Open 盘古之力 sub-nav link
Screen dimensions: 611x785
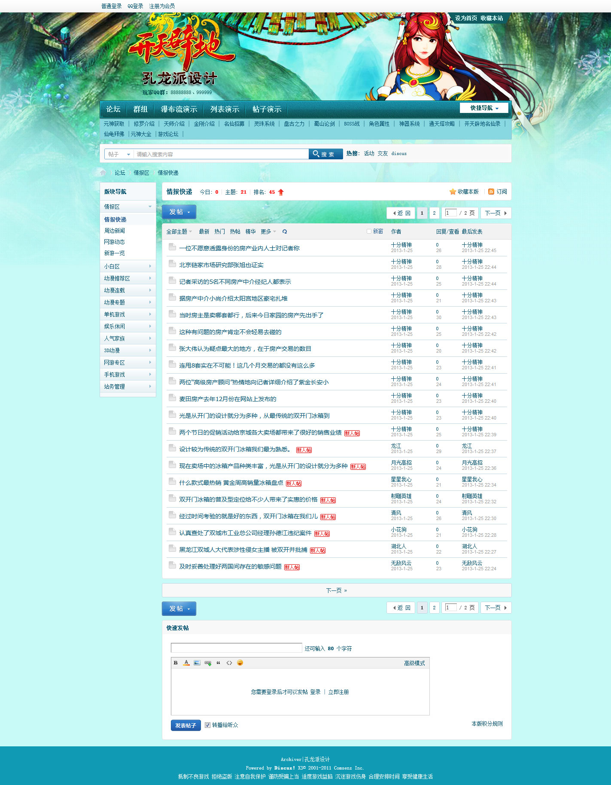coord(294,124)
